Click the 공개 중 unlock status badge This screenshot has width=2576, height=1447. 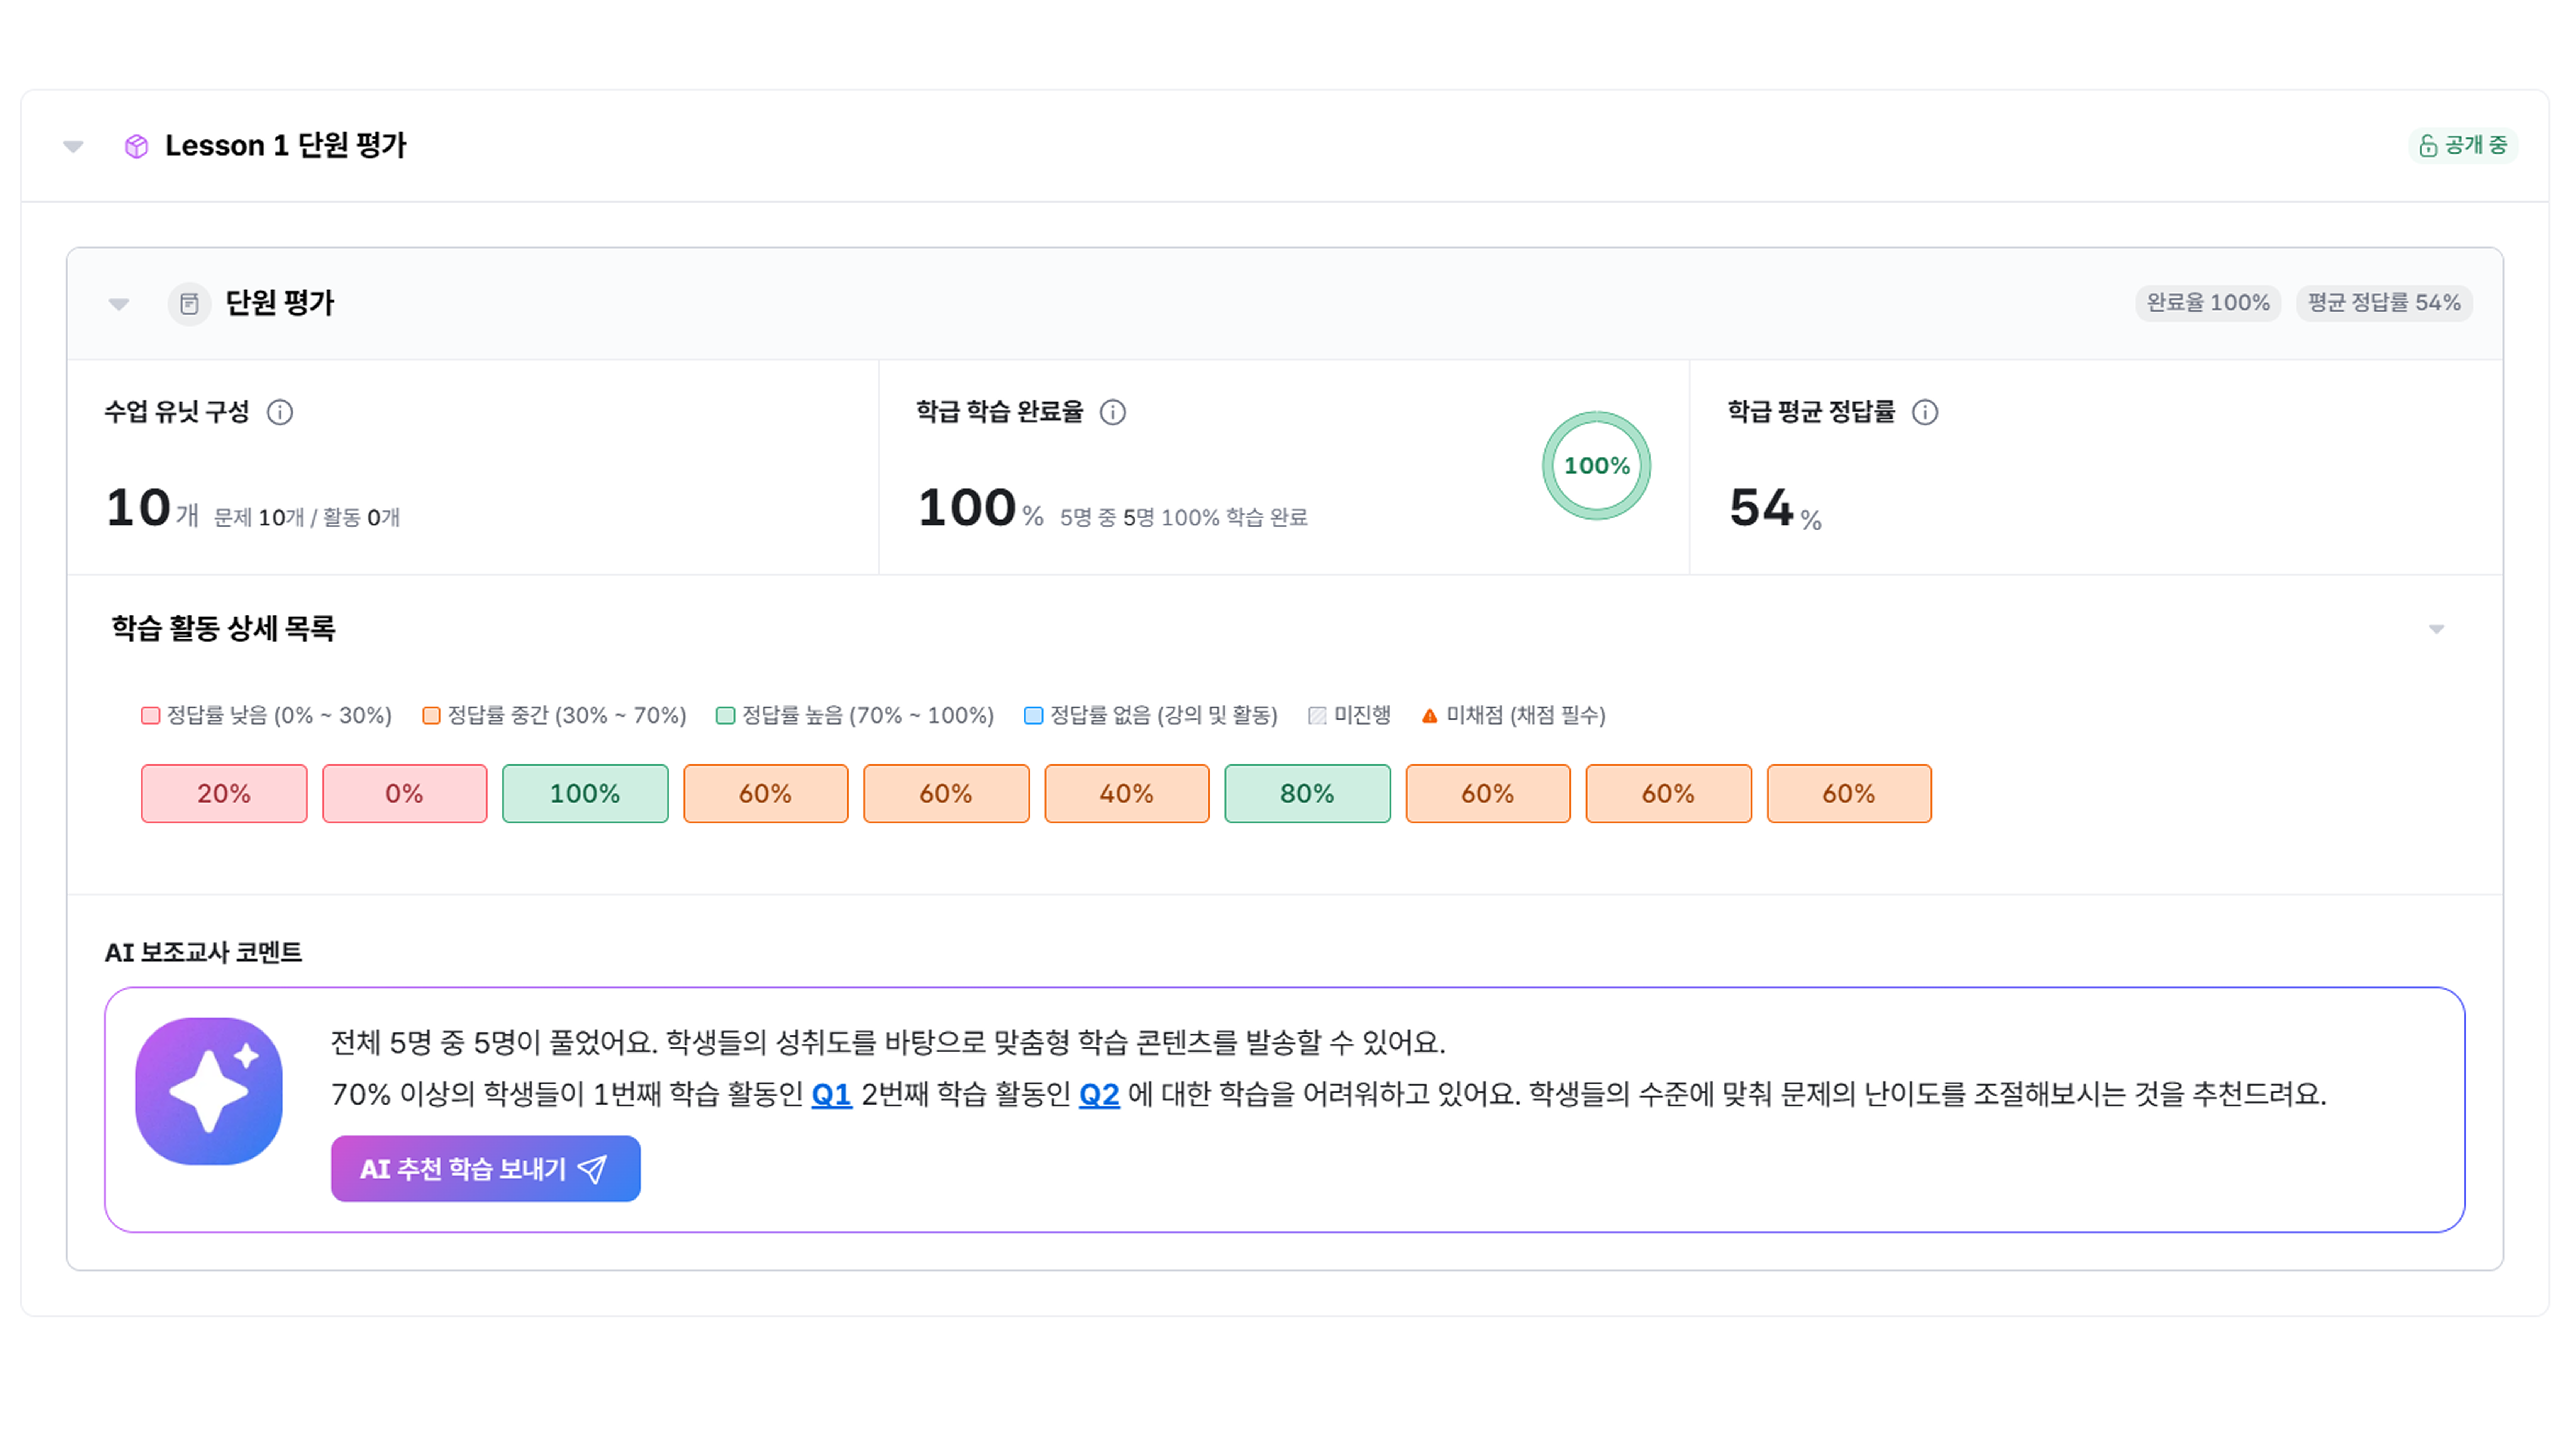tap(2462, 145)
